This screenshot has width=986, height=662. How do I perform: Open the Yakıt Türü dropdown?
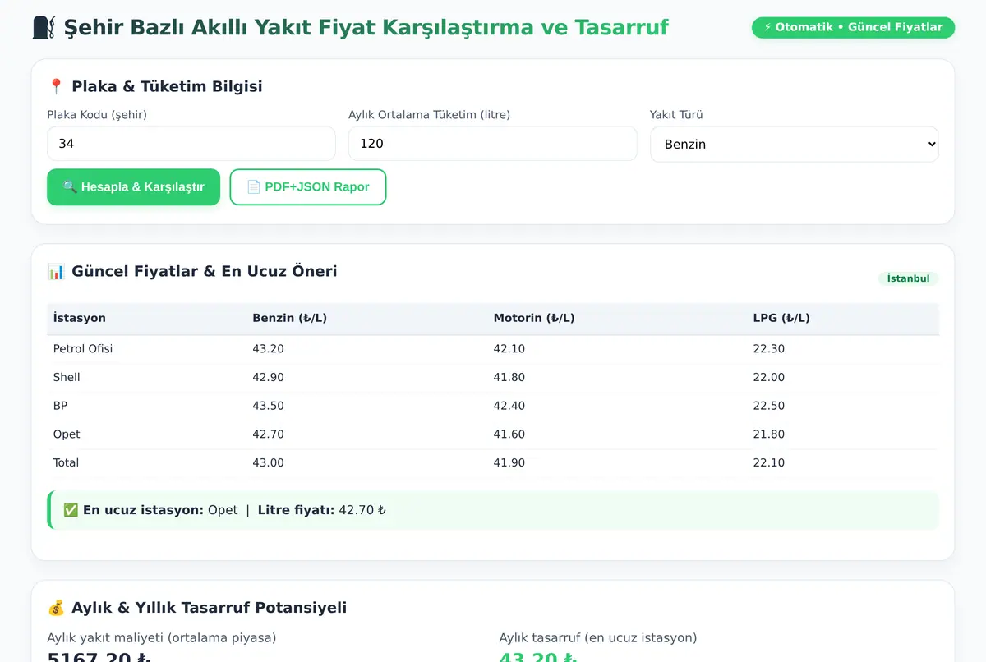pos(795,144)
